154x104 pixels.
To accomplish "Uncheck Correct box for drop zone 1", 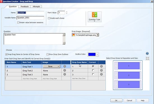I will pyautogui.click(x=93, y=66).
